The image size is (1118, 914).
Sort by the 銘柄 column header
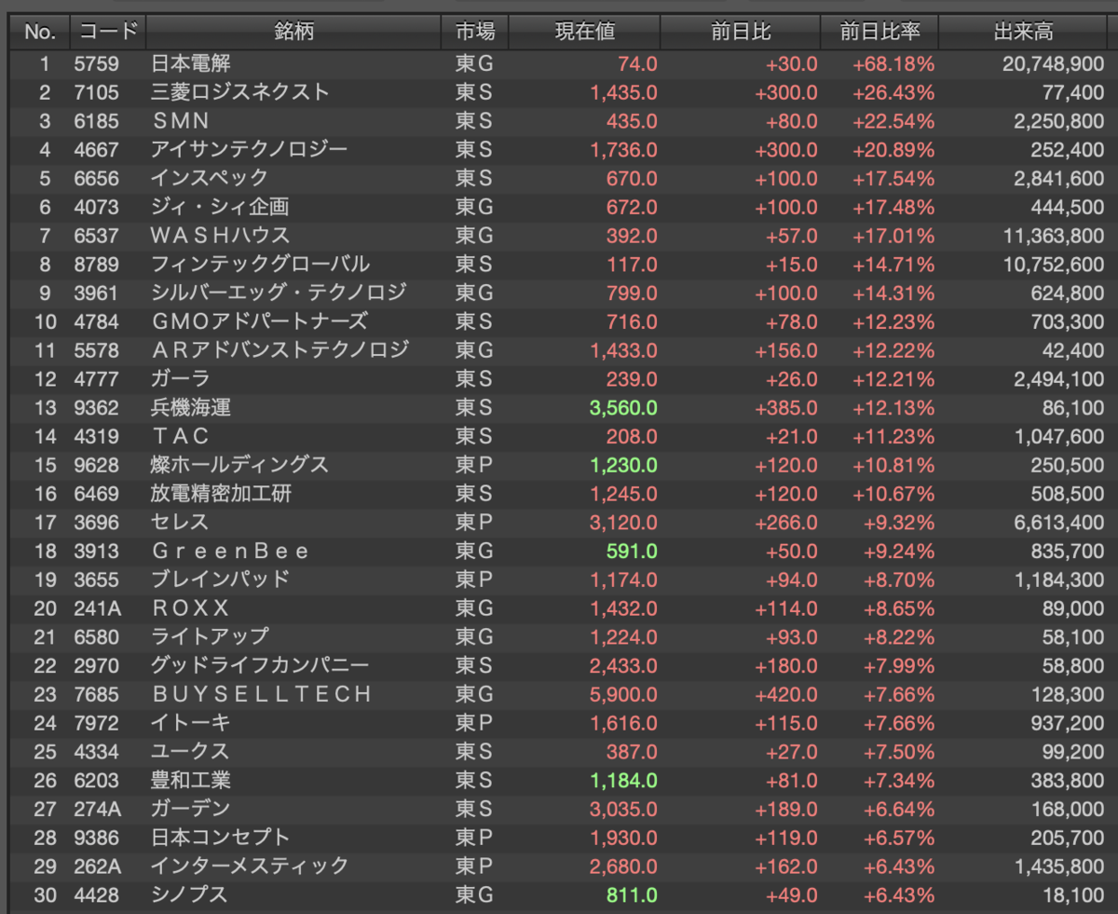[x=293, y=32]
